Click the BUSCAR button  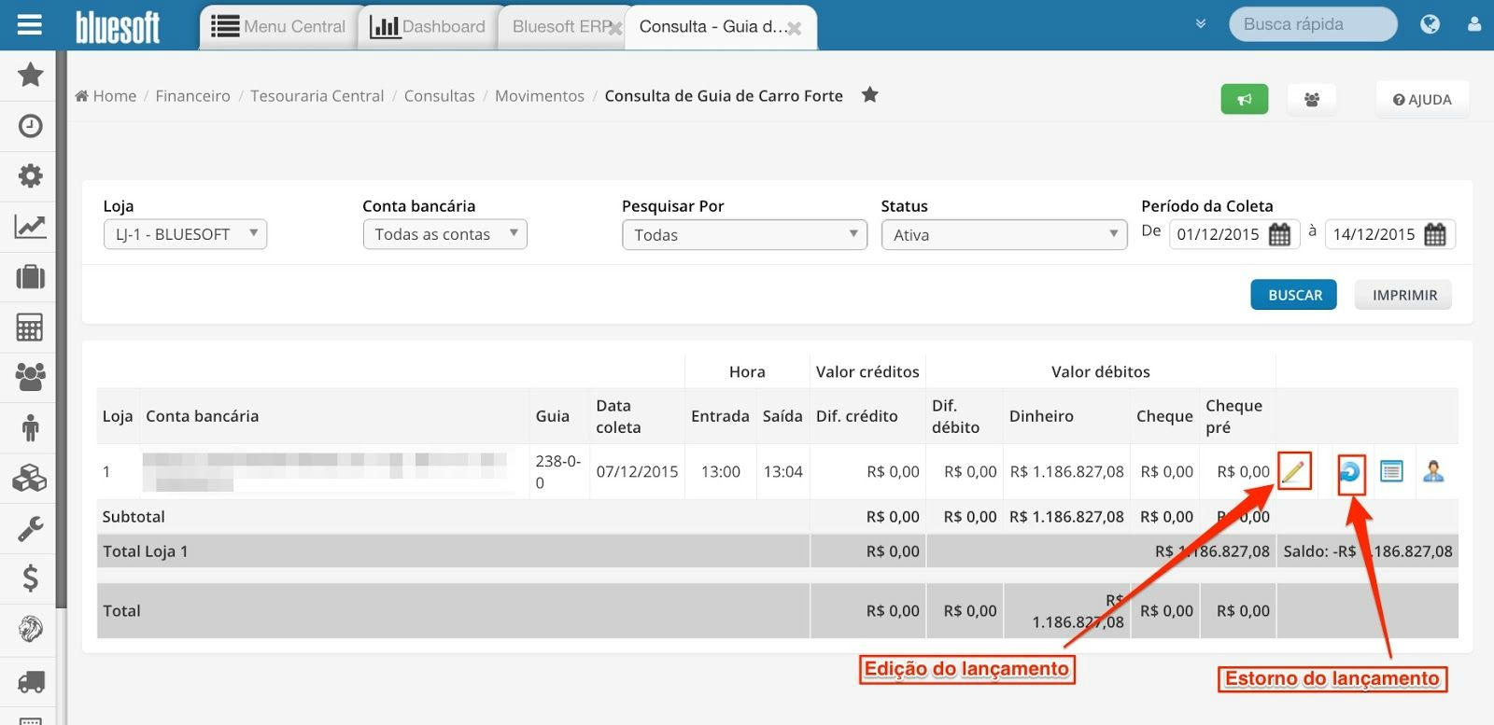pyautogui.click(x=1294, y=295)
